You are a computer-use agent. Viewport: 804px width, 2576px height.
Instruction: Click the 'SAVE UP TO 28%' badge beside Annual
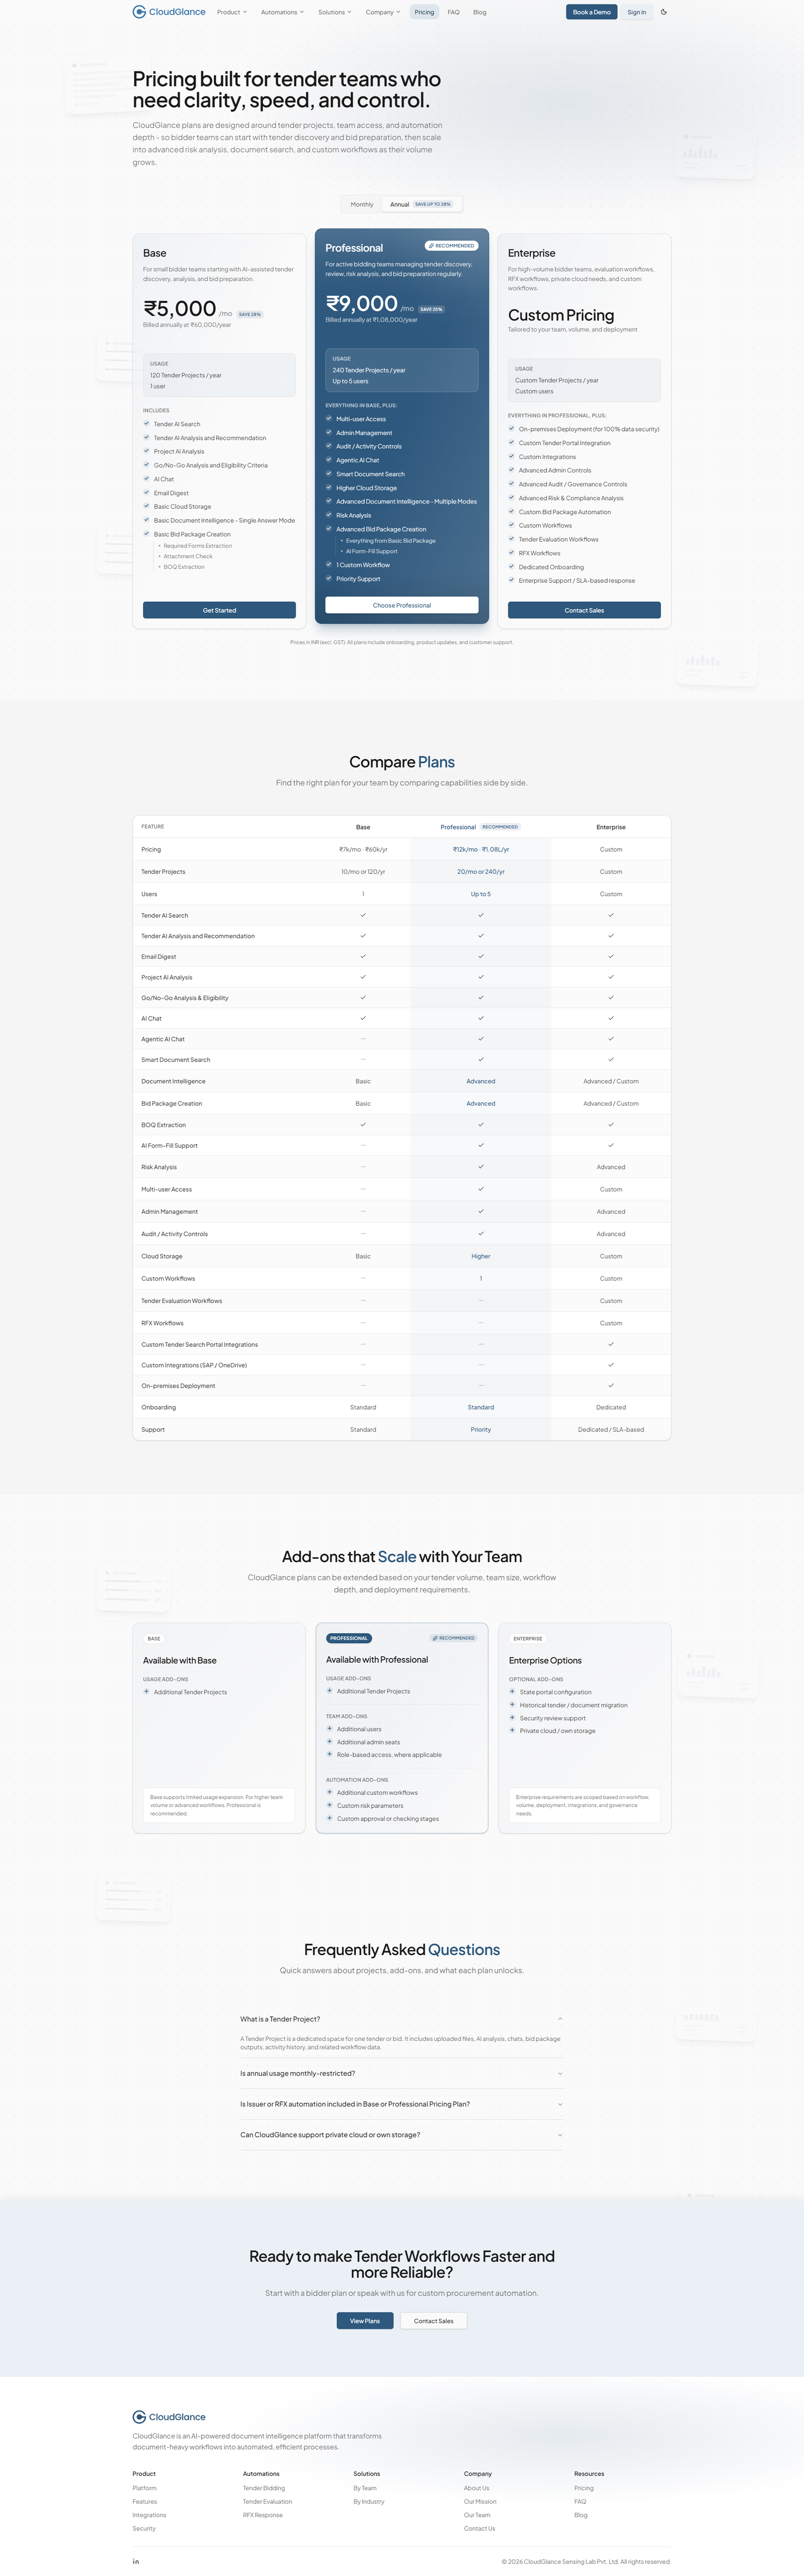coord(433,204)
